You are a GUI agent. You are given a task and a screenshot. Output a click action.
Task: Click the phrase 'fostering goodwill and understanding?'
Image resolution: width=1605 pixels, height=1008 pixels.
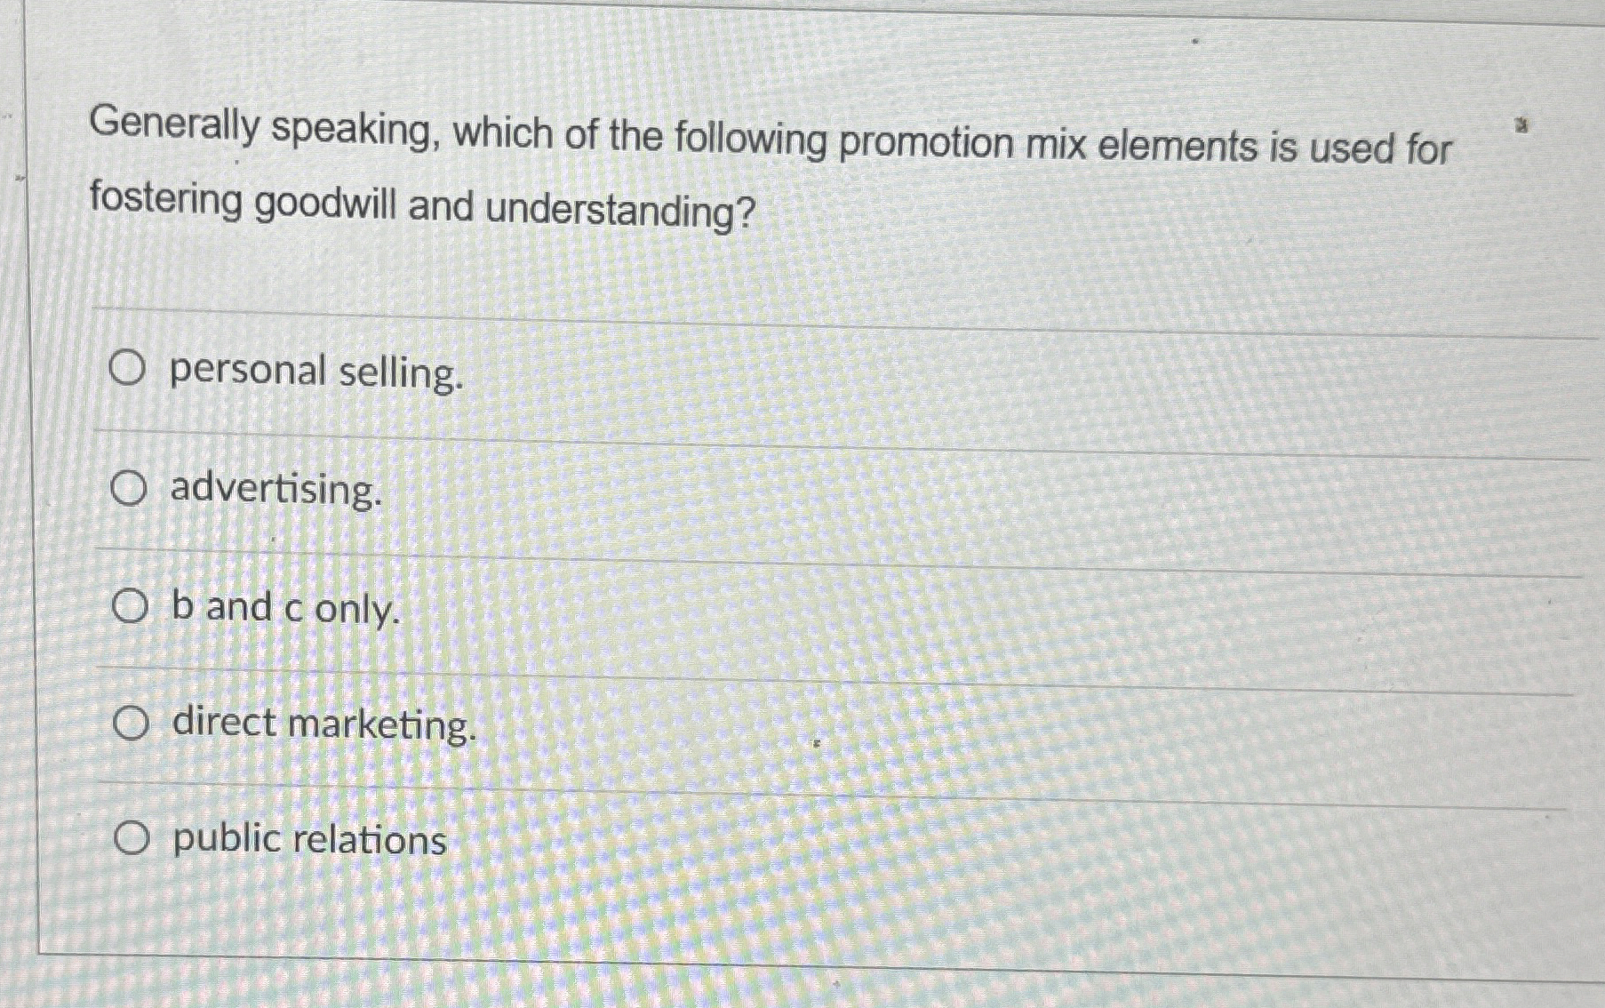point(419,206)
